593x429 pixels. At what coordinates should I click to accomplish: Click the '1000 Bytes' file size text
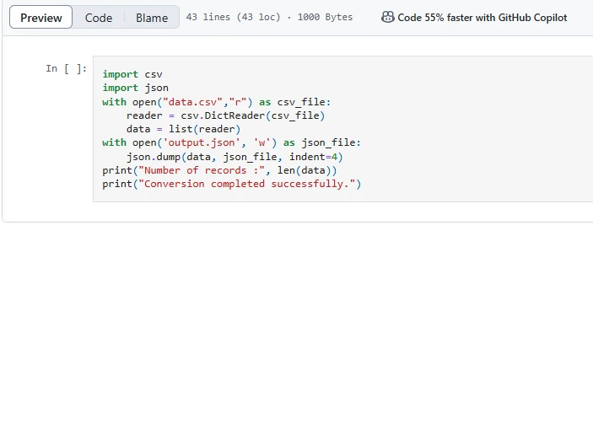(325, 18)
